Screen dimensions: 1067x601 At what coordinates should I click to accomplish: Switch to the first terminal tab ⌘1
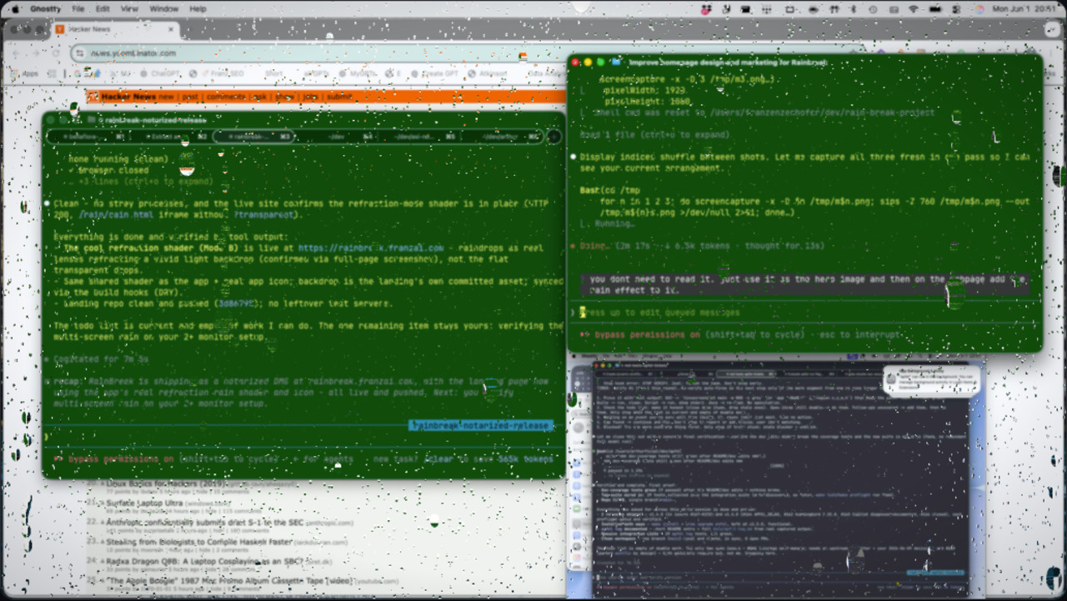pyautogui.click(x=88, y=137)
